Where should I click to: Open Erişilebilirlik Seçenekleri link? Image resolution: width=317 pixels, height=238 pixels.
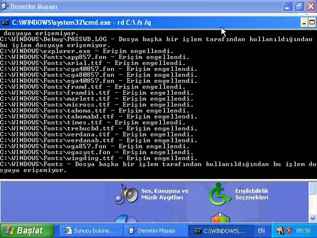tap(252, 194)
